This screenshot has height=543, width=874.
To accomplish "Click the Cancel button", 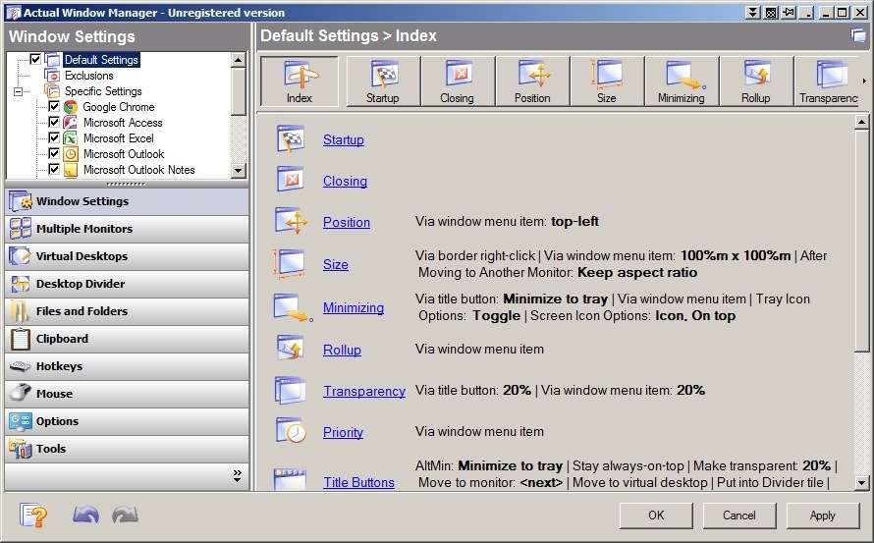I will point(739,516).
